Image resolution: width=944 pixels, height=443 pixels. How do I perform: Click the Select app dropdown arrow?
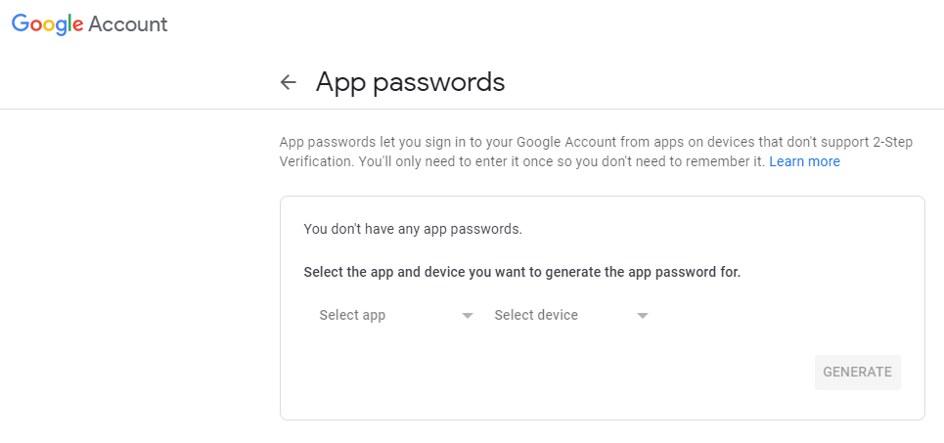tap(468, 316)
